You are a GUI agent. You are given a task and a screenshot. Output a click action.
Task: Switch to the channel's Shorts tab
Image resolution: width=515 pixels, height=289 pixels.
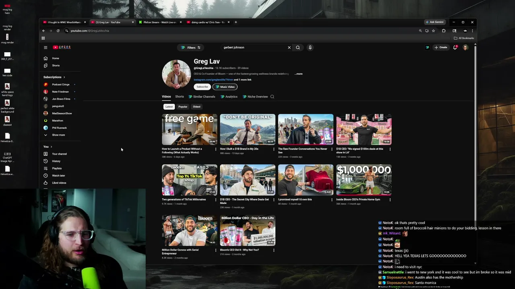click(179, 96)
